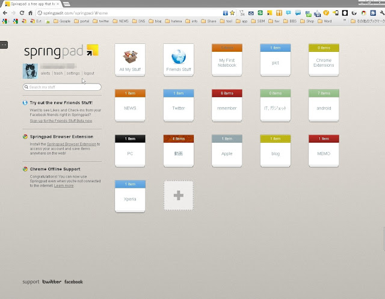Screen dimensions: 385x299
Task: Open the Xperia notebook
Action: [x=130, y=196]
